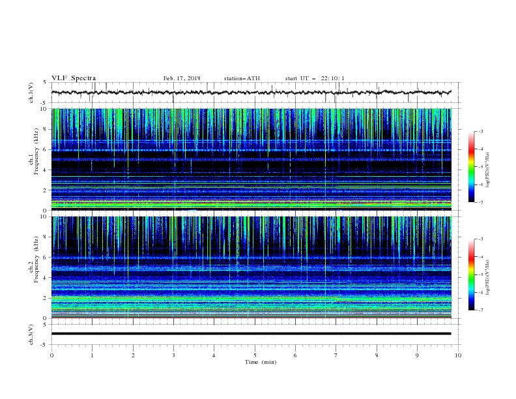Click the '-3' label on upper colorbar
The image size is (516, 399).
tap(480, 131)
